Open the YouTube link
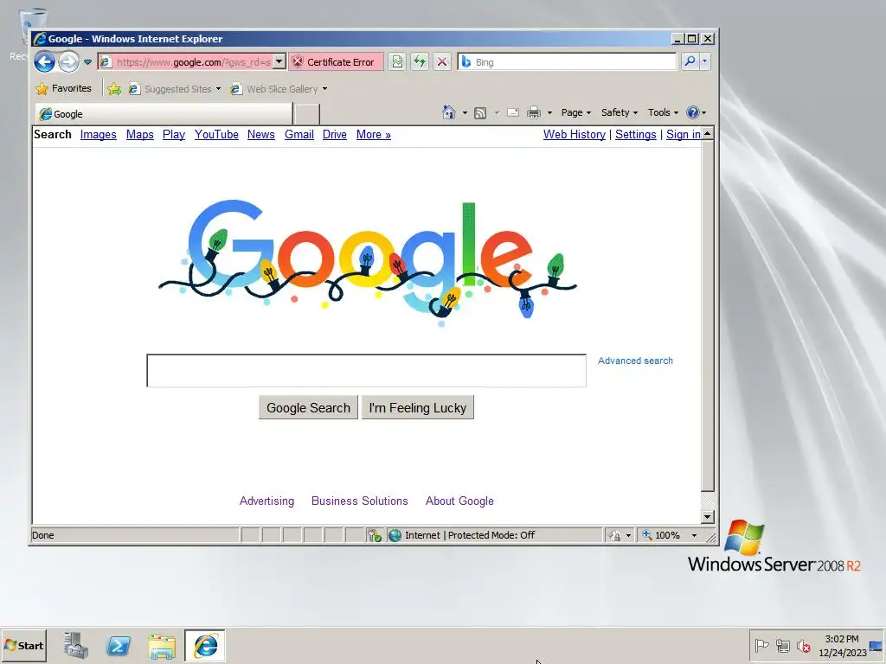 (216, 134)
